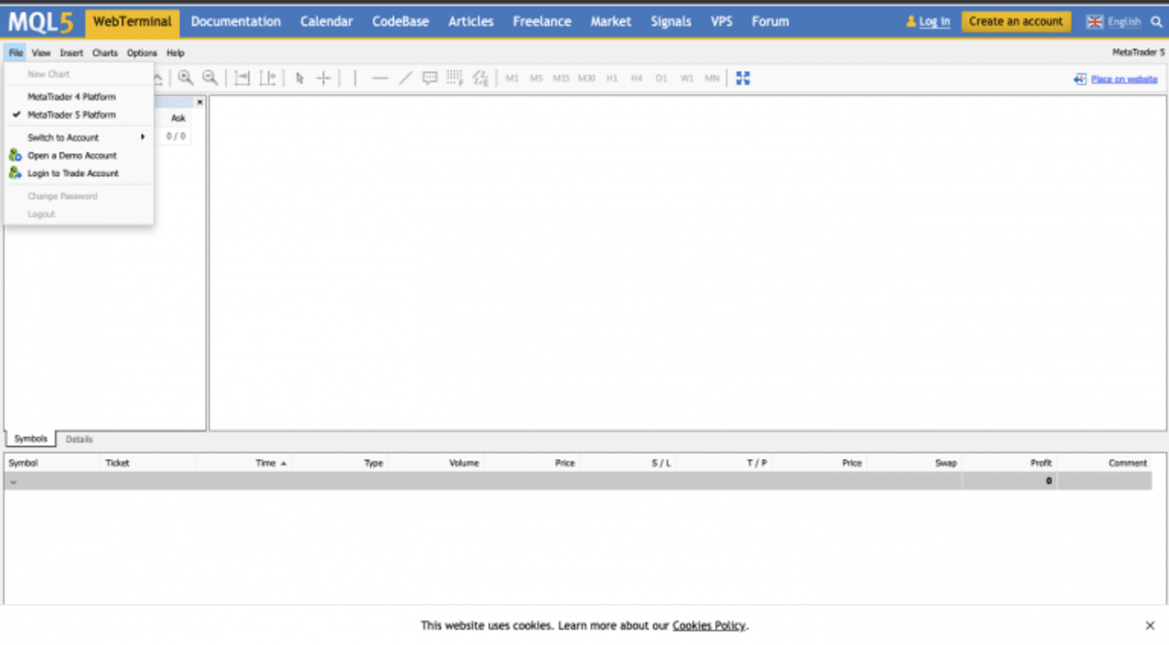1169x645 pixels.
Task: Dismiss the cookies notification
Action: (x=1150, y=626)
